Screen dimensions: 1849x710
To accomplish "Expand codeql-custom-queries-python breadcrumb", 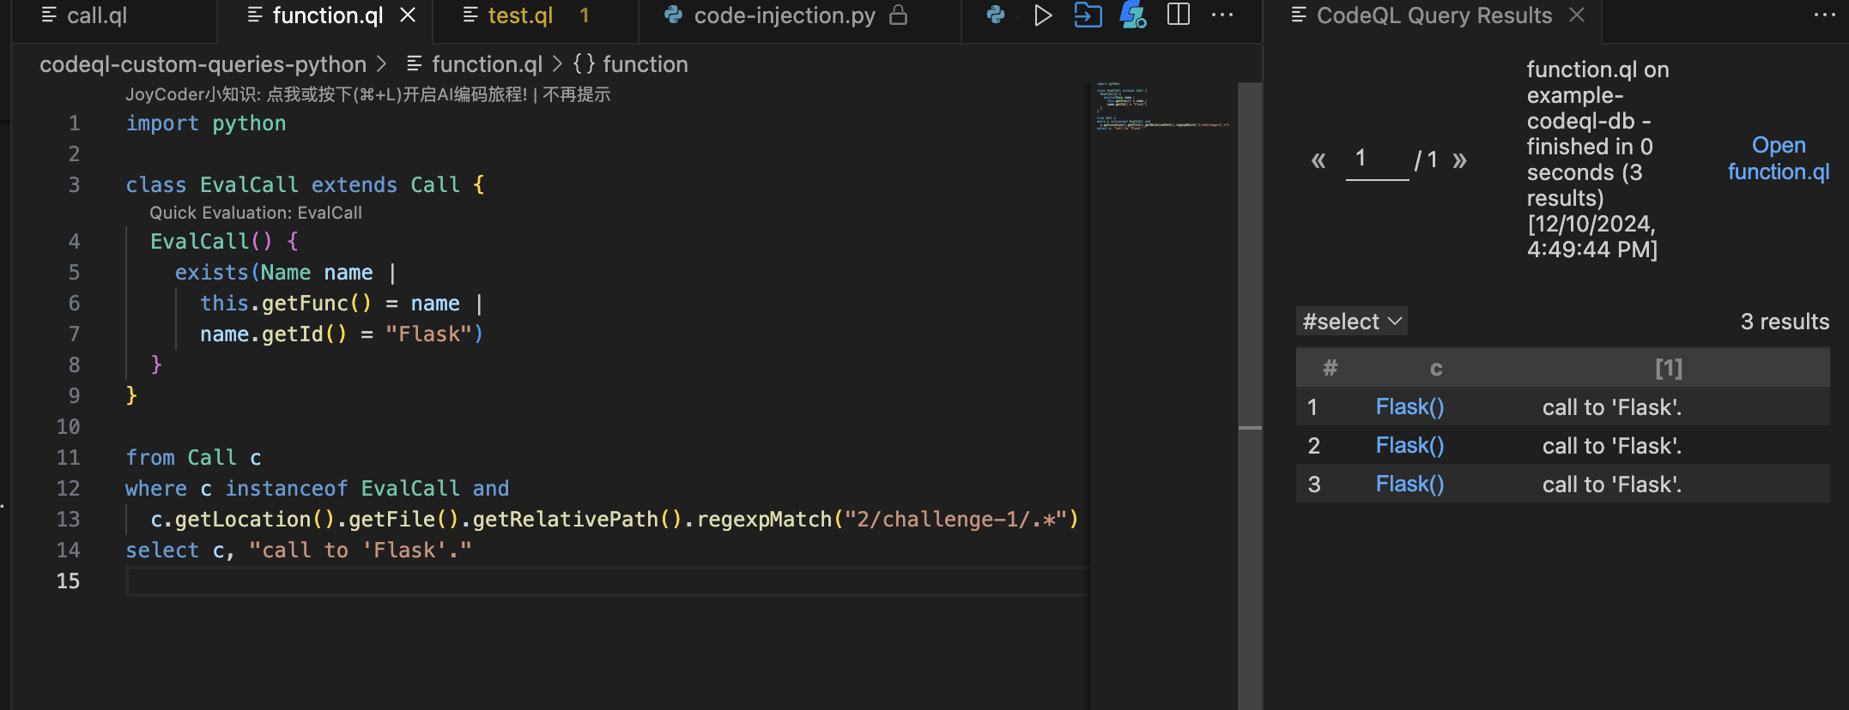I will pos(203,64).
